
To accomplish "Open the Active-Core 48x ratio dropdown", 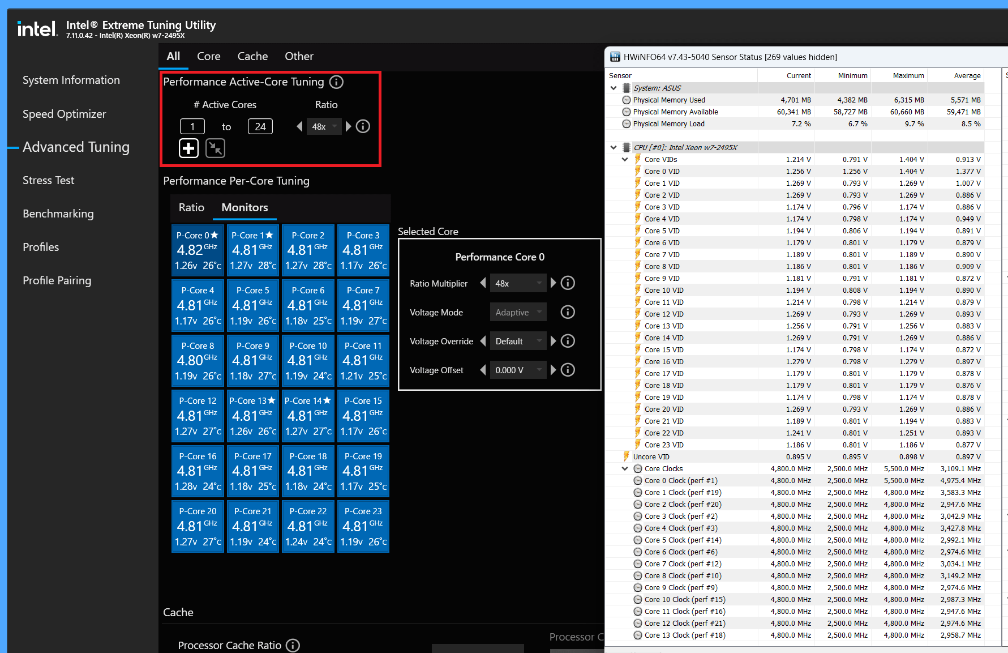I will [324, 126].
